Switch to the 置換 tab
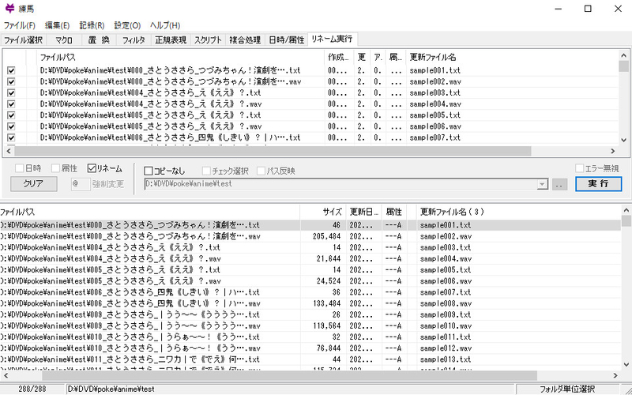This screenshot has height=395, width=632. coord(99,40)
